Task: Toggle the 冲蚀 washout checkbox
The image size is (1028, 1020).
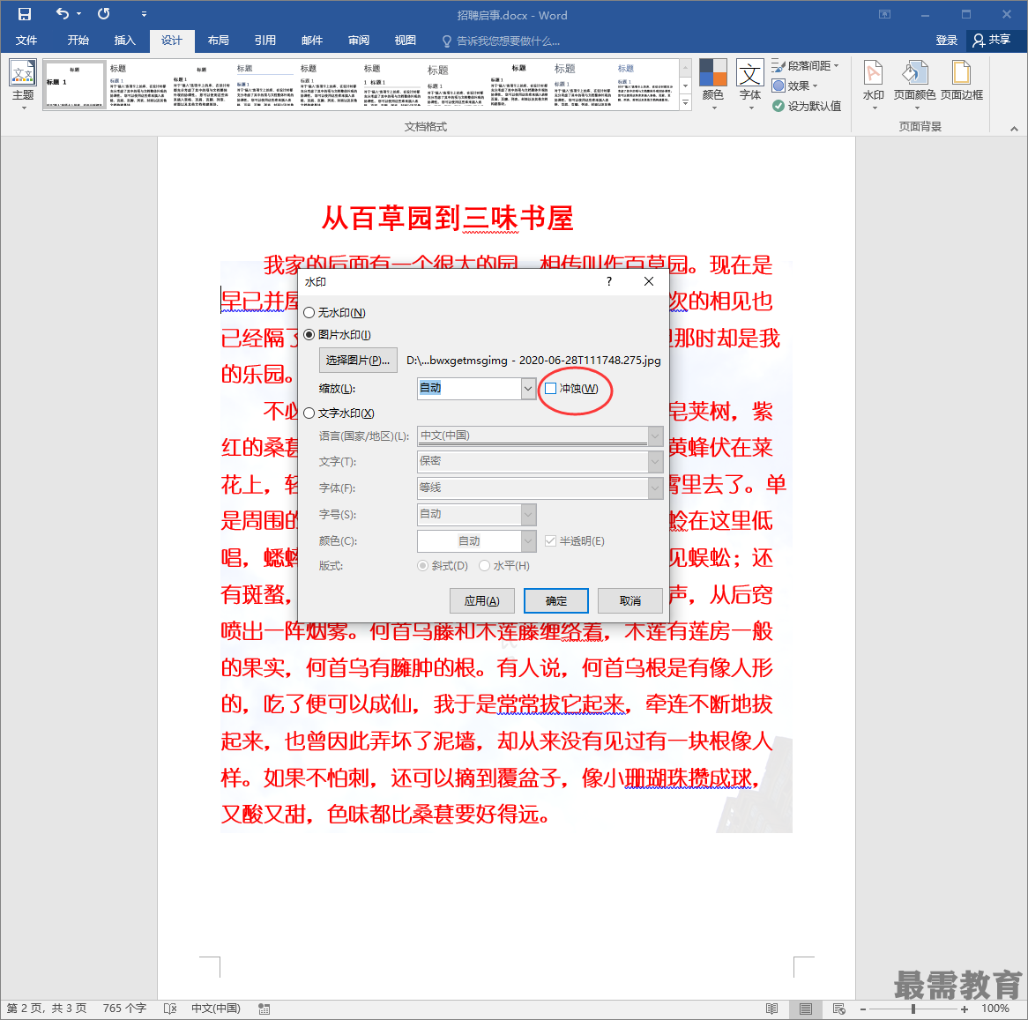Action: (x=551, y=388)
